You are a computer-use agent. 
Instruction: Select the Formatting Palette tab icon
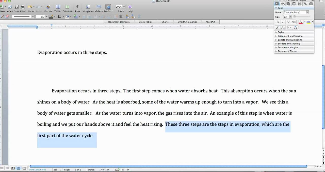(x=277, y=4)
